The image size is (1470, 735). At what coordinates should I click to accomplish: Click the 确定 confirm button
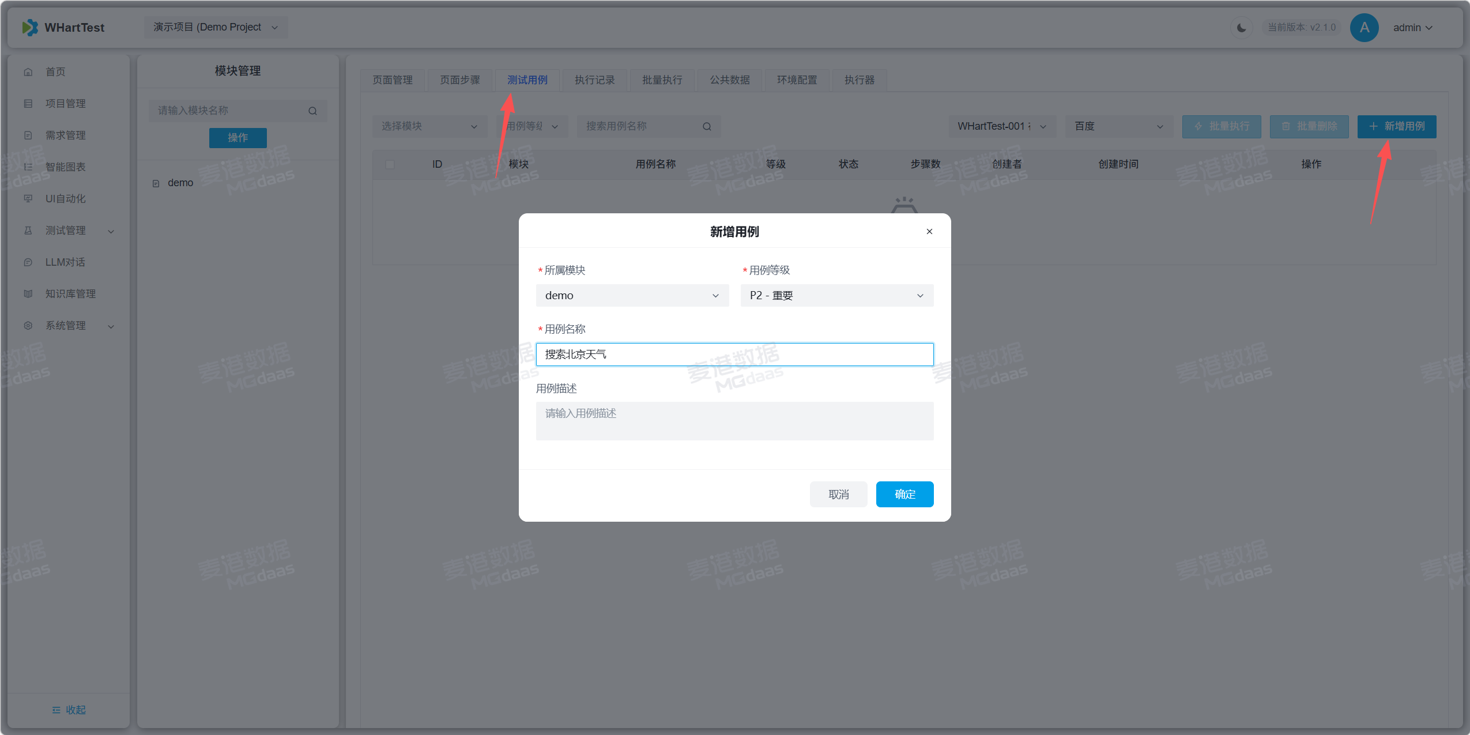point(904,495)
